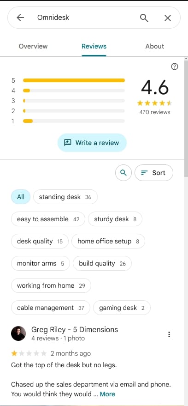Open the Sort reviews menu
The height and width of the screenshot is (406, 188).
click(x=154, y=173)
